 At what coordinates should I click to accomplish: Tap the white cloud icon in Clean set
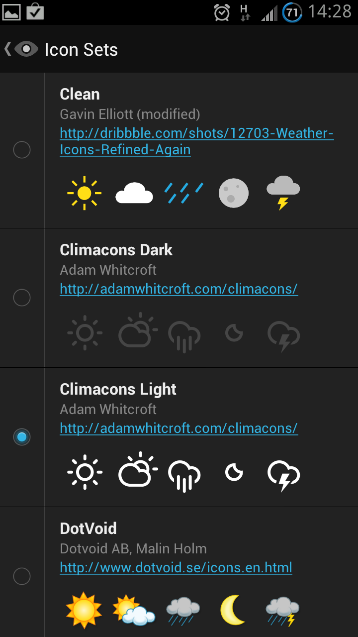[x=134, y=194]
